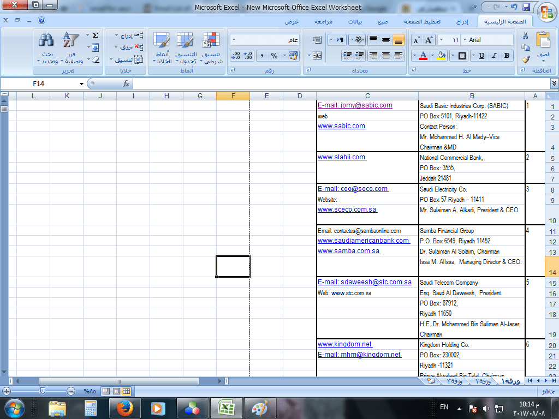The width and height of the screenshot is (559, 419).
Task: Click the percent style button
Action: click(274, 56)
